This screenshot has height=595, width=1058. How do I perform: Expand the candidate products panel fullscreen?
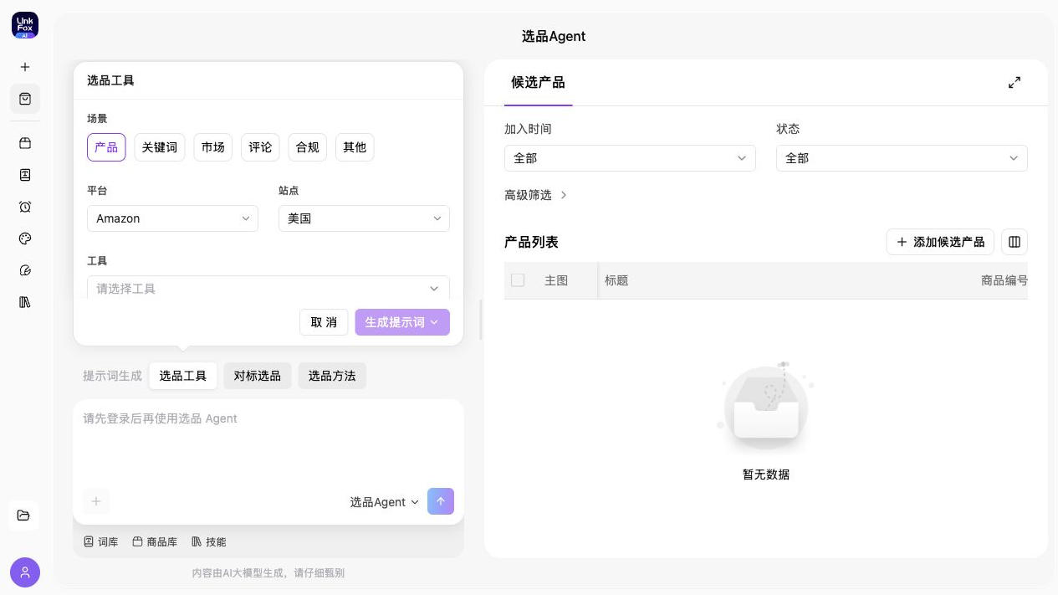pos(1015,83)
